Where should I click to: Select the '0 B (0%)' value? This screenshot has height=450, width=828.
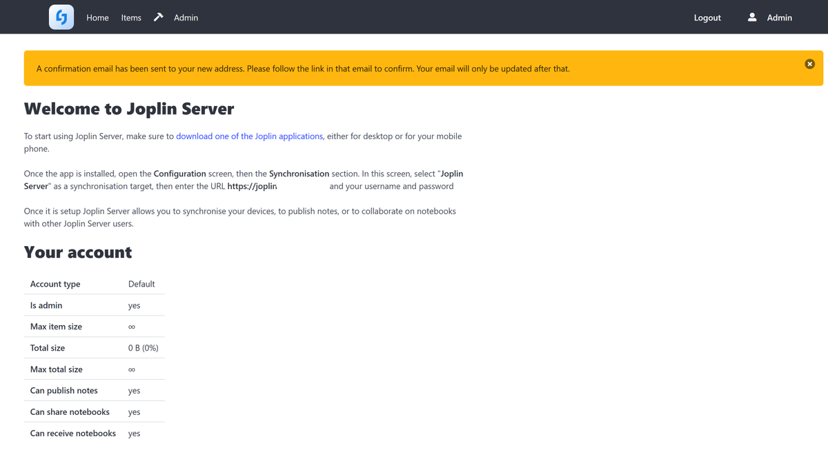point(144,348)
